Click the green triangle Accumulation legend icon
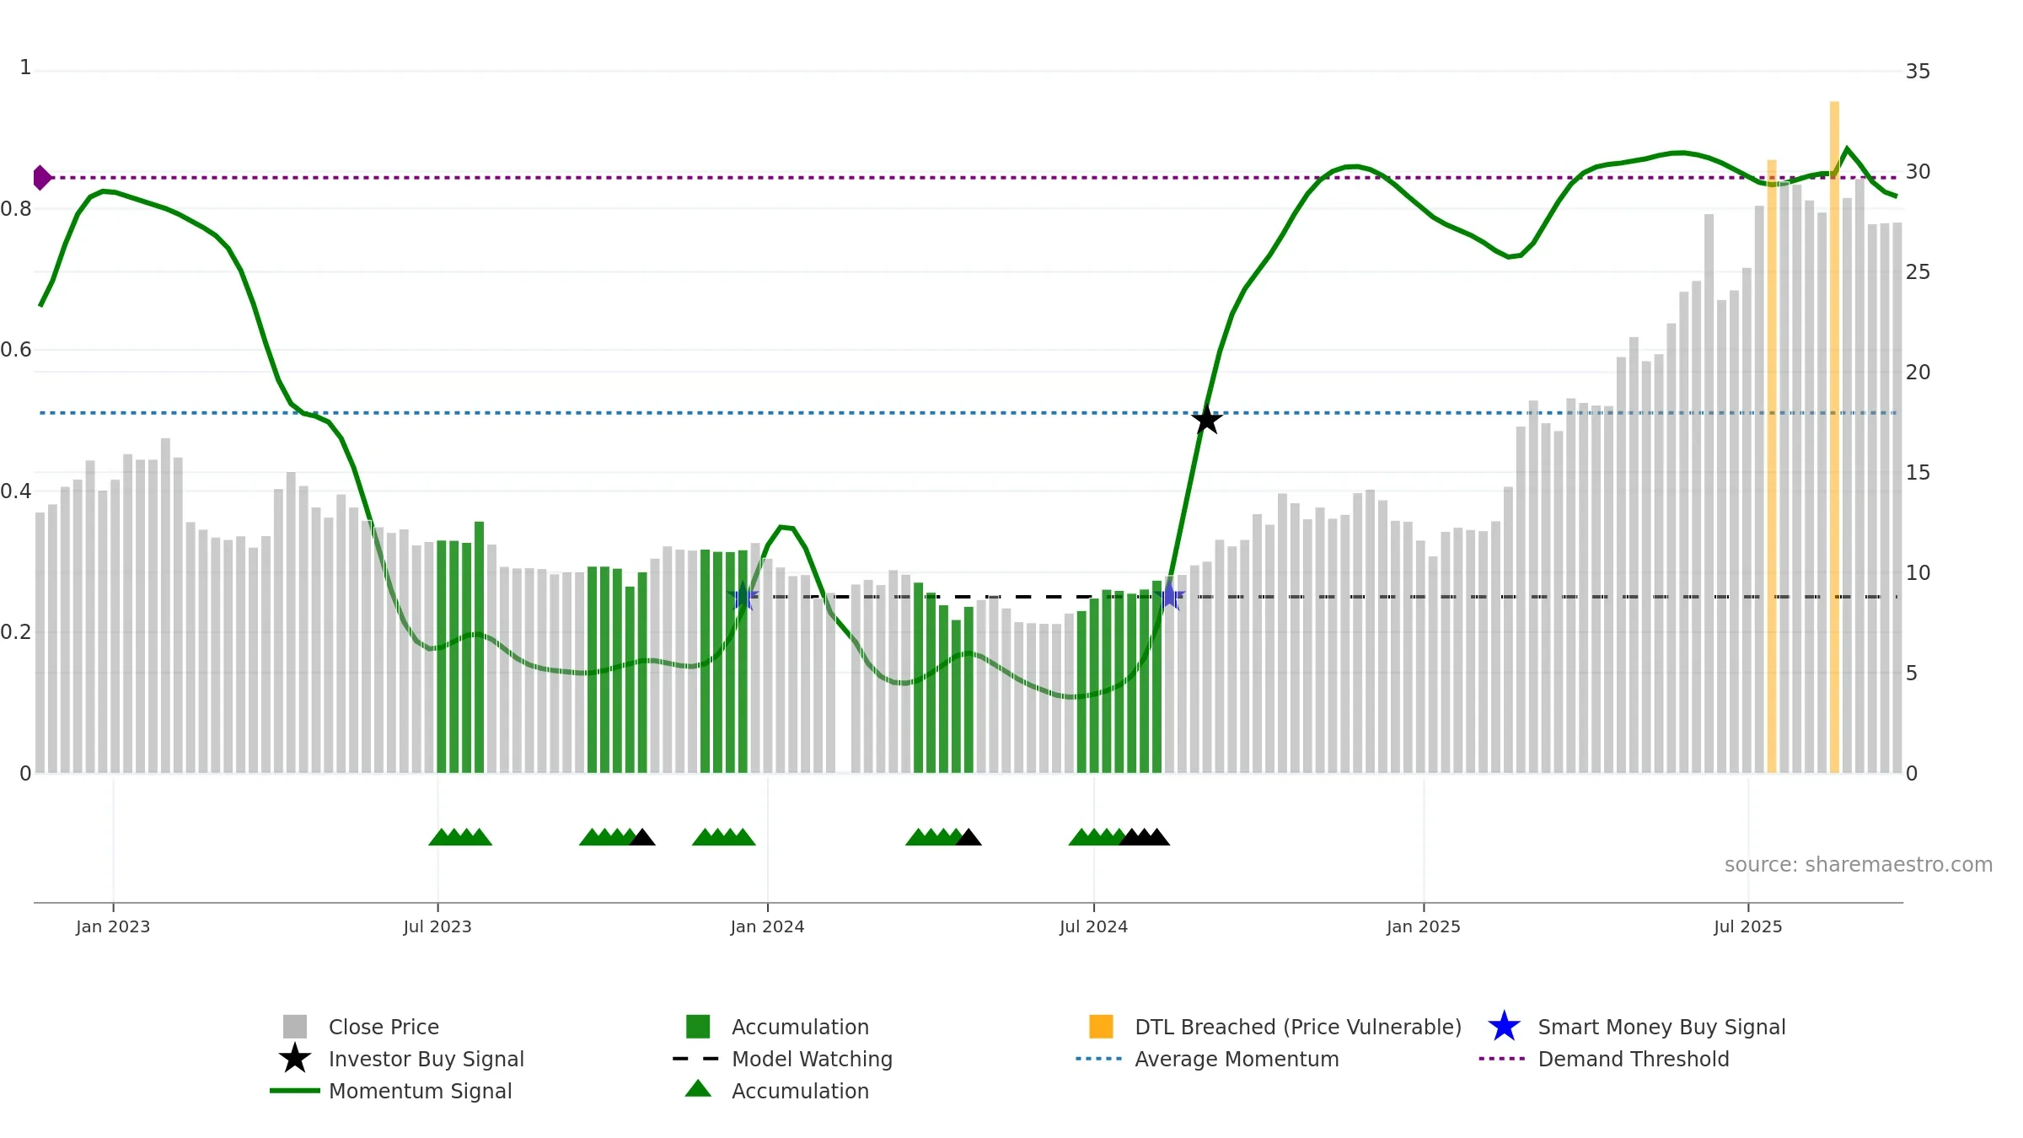Screen dimensions: 2023x1138 [698, 1088]
